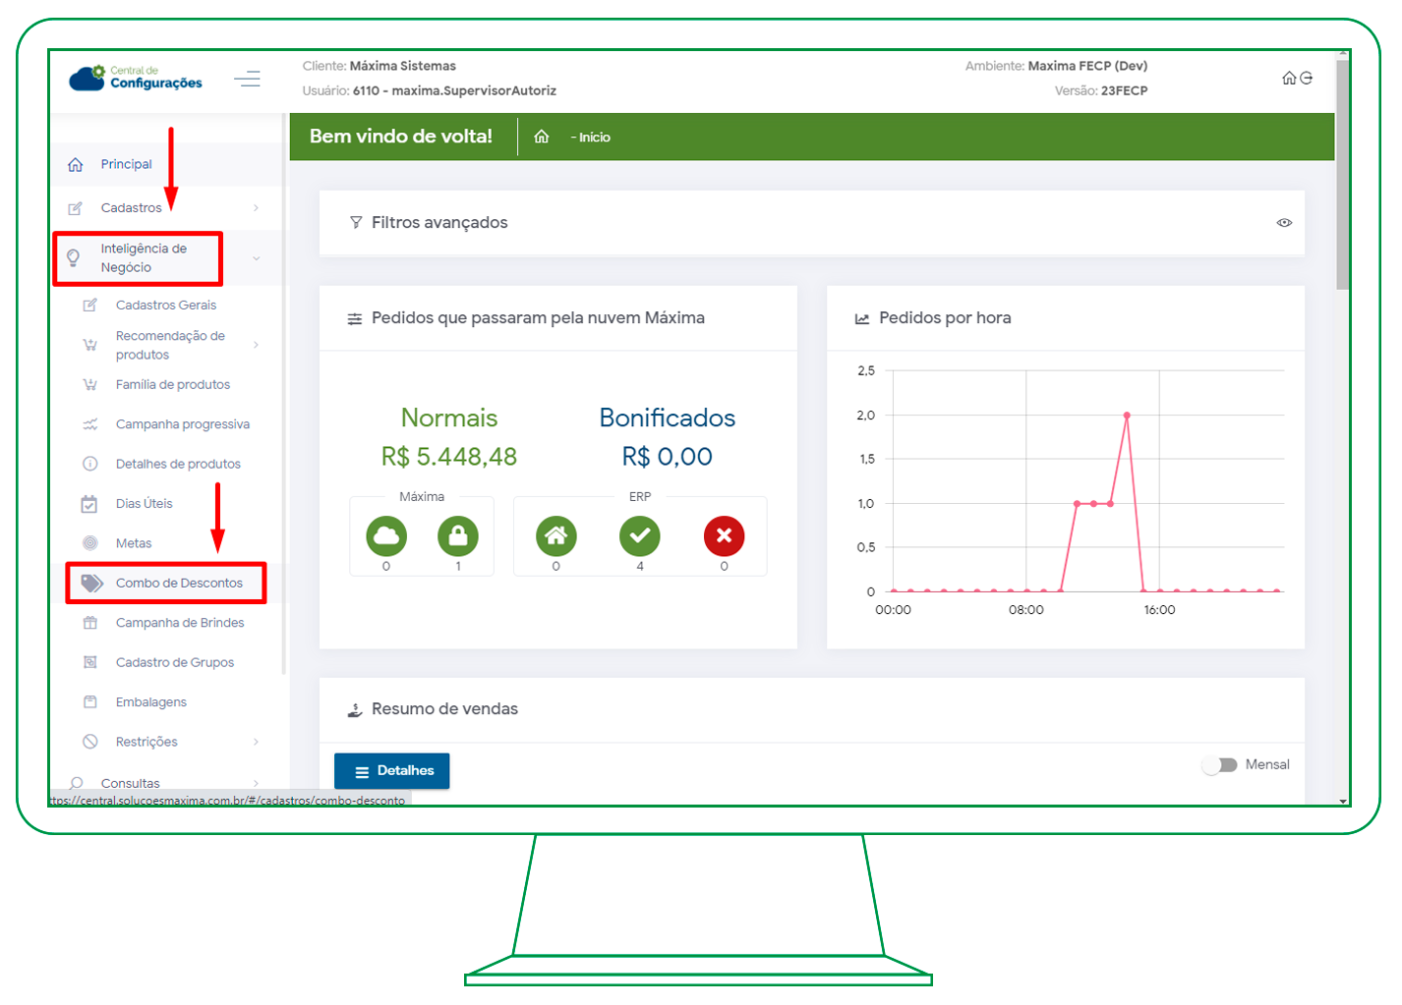This screenshot has height=1005, width=1402.
Task: Click the green padlock icon under Máxima
Action: 458,536
